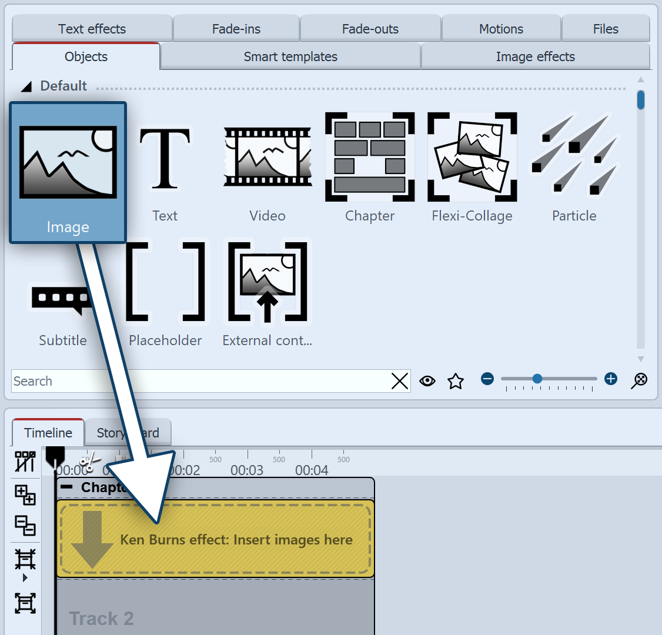Select the Flexi-Collage object

[472, 156]
